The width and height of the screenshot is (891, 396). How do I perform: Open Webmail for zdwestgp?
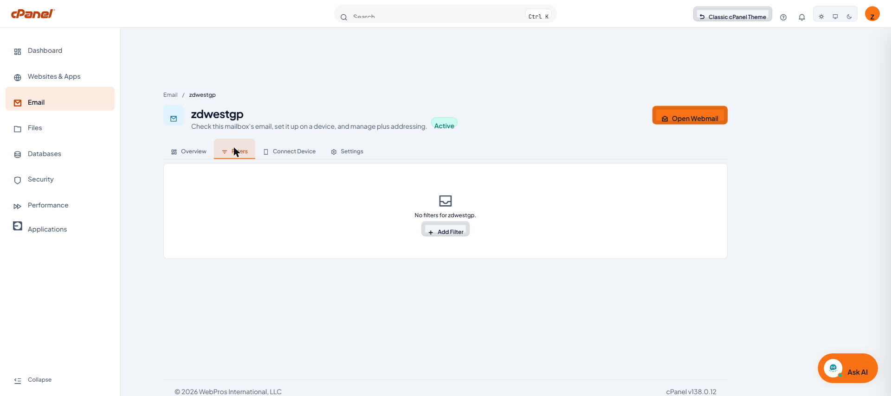pyautogui.click(x=690, y=115)
